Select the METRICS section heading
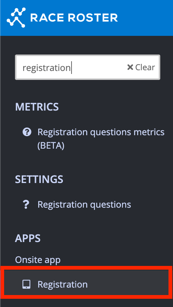This screenshot has width=173, height=307. click(x=37, y=107)
